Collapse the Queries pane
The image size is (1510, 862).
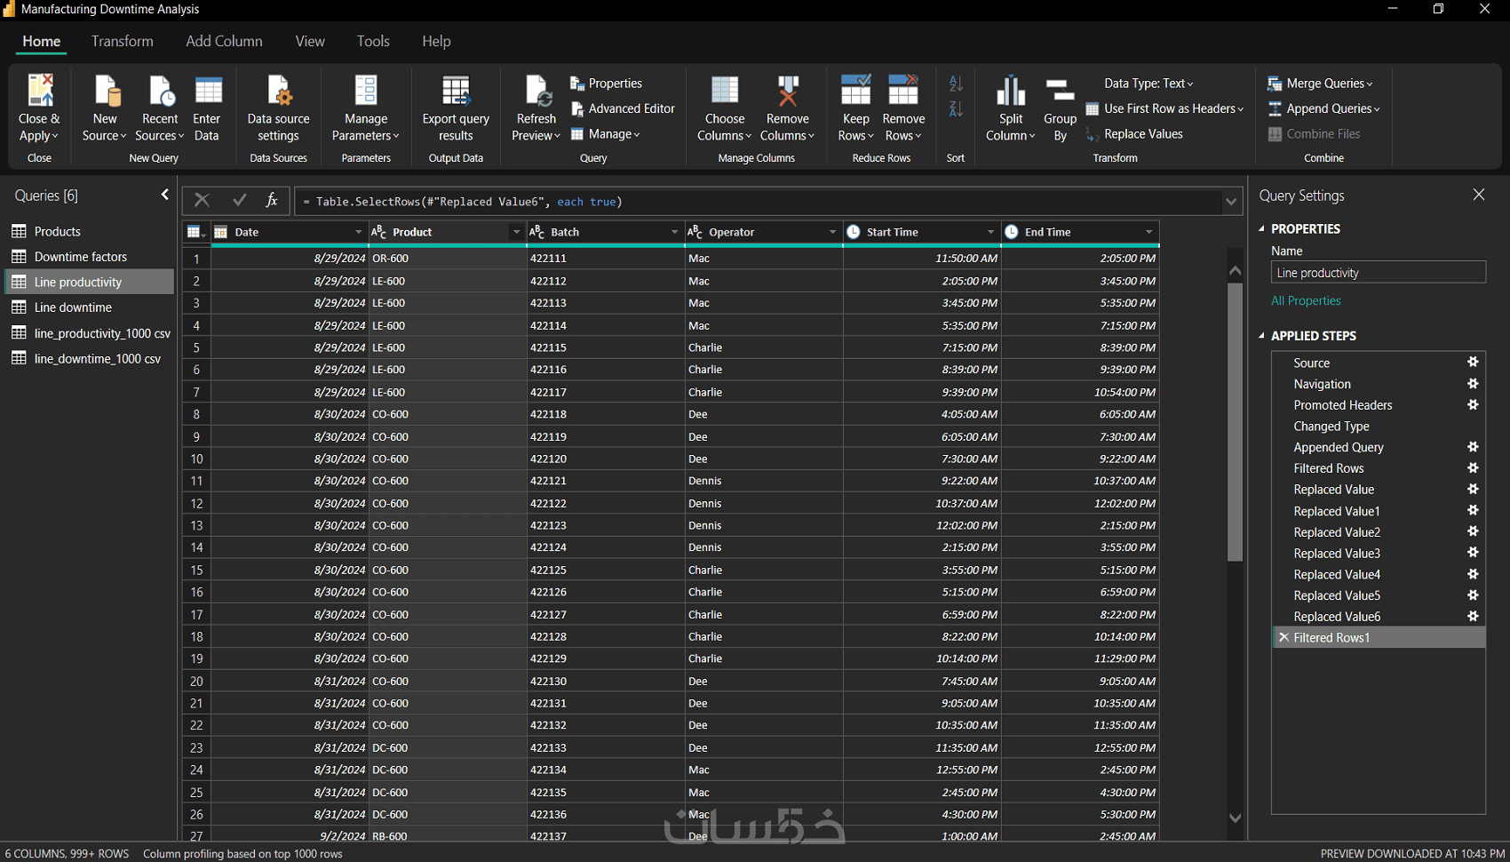pos(165,195)
